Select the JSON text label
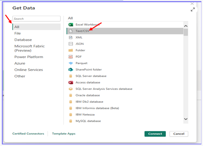Screen dimensions: 203x146 (x=80, y=44)
